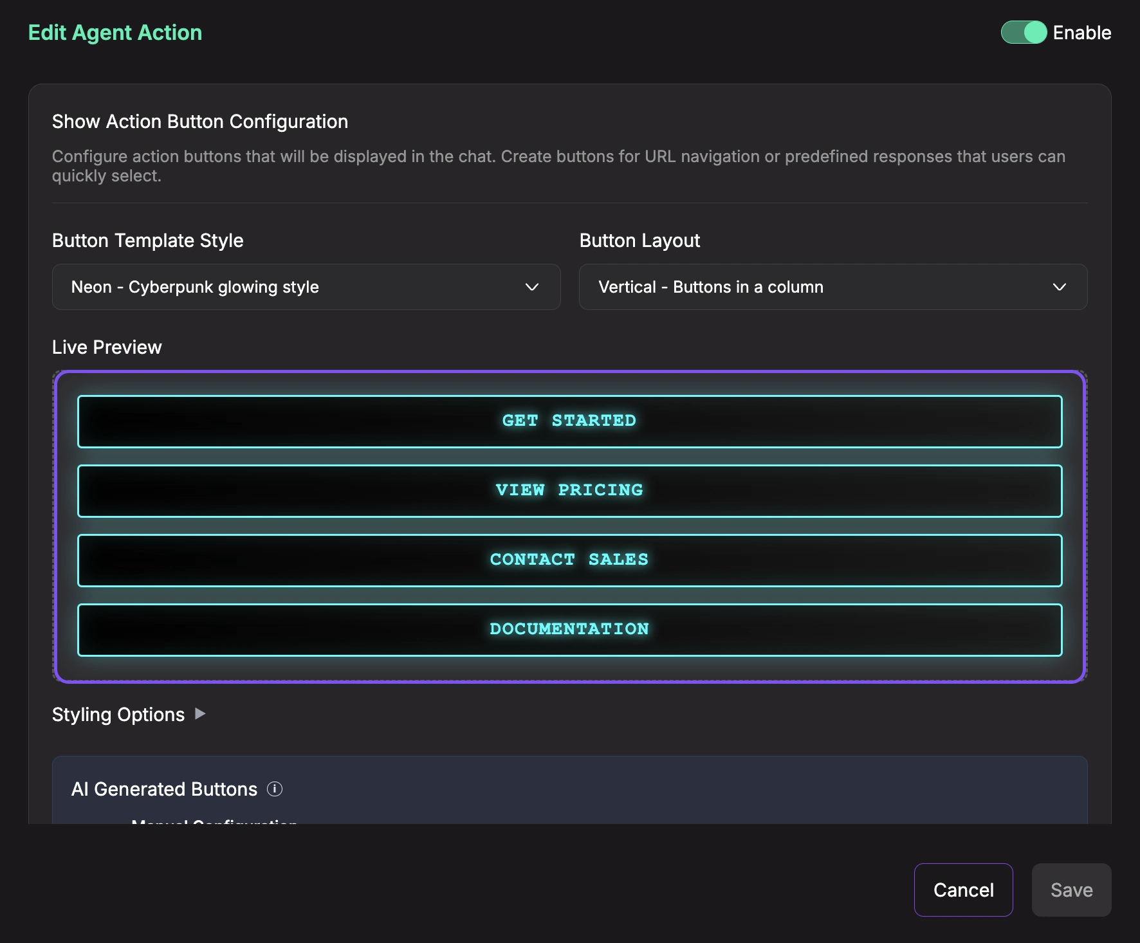Save the agent action changes
Image resolution: width=1140 pixels, height=943 pixels.
coord(1071,890)
